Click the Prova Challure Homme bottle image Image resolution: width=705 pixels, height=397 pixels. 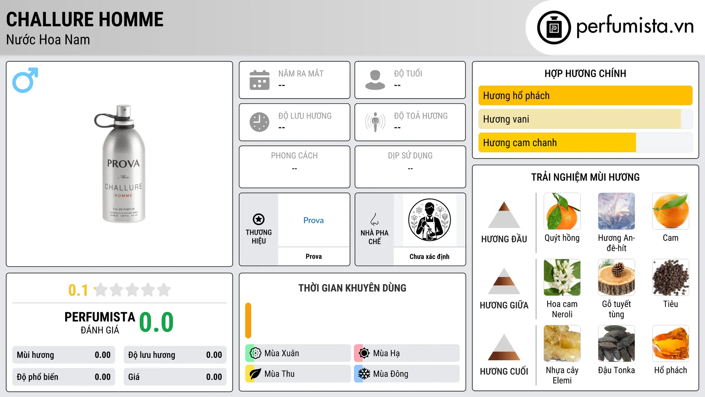120,164
